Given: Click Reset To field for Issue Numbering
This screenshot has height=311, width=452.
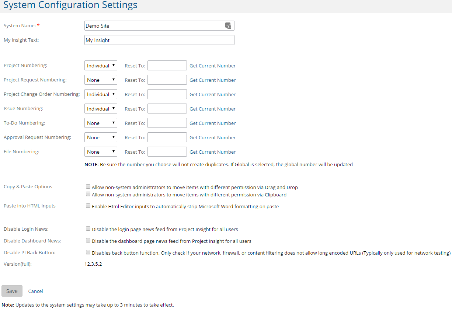Looking at the screenshot, I should (167, 109).
